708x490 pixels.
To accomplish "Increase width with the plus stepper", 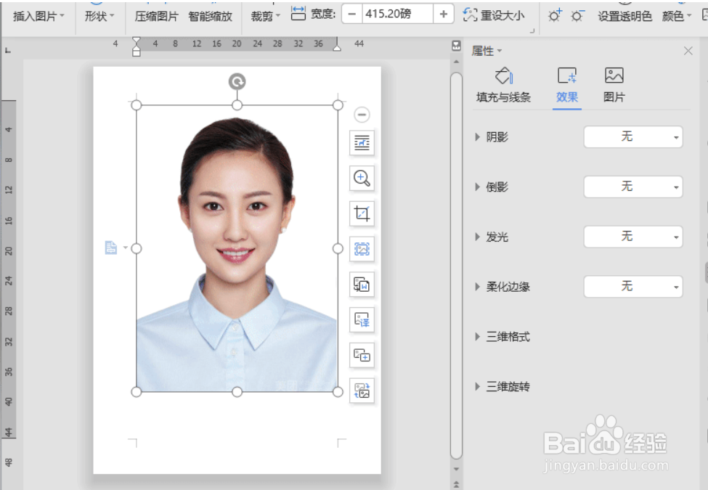I will click(x=444, y=14).
